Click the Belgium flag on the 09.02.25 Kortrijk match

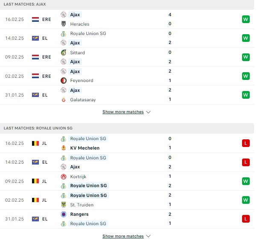(35, 181)
